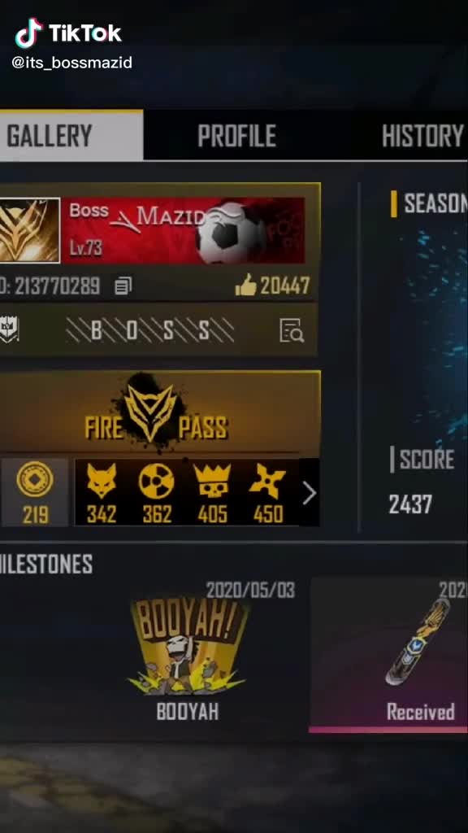Viewport: 468px width, 833px height.
Task: Select the crowned skull badge 405
Action: point(212,492)
